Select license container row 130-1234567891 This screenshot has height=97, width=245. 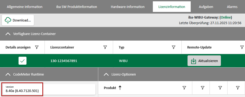(122, 61)
